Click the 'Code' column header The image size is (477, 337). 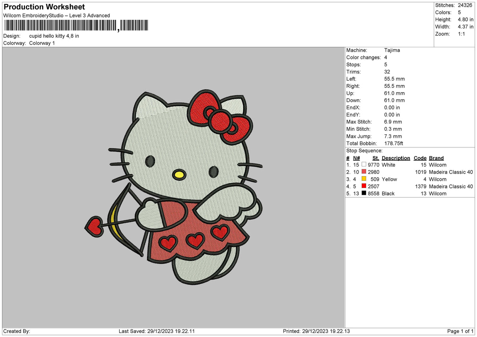click(x=420, y=158)
